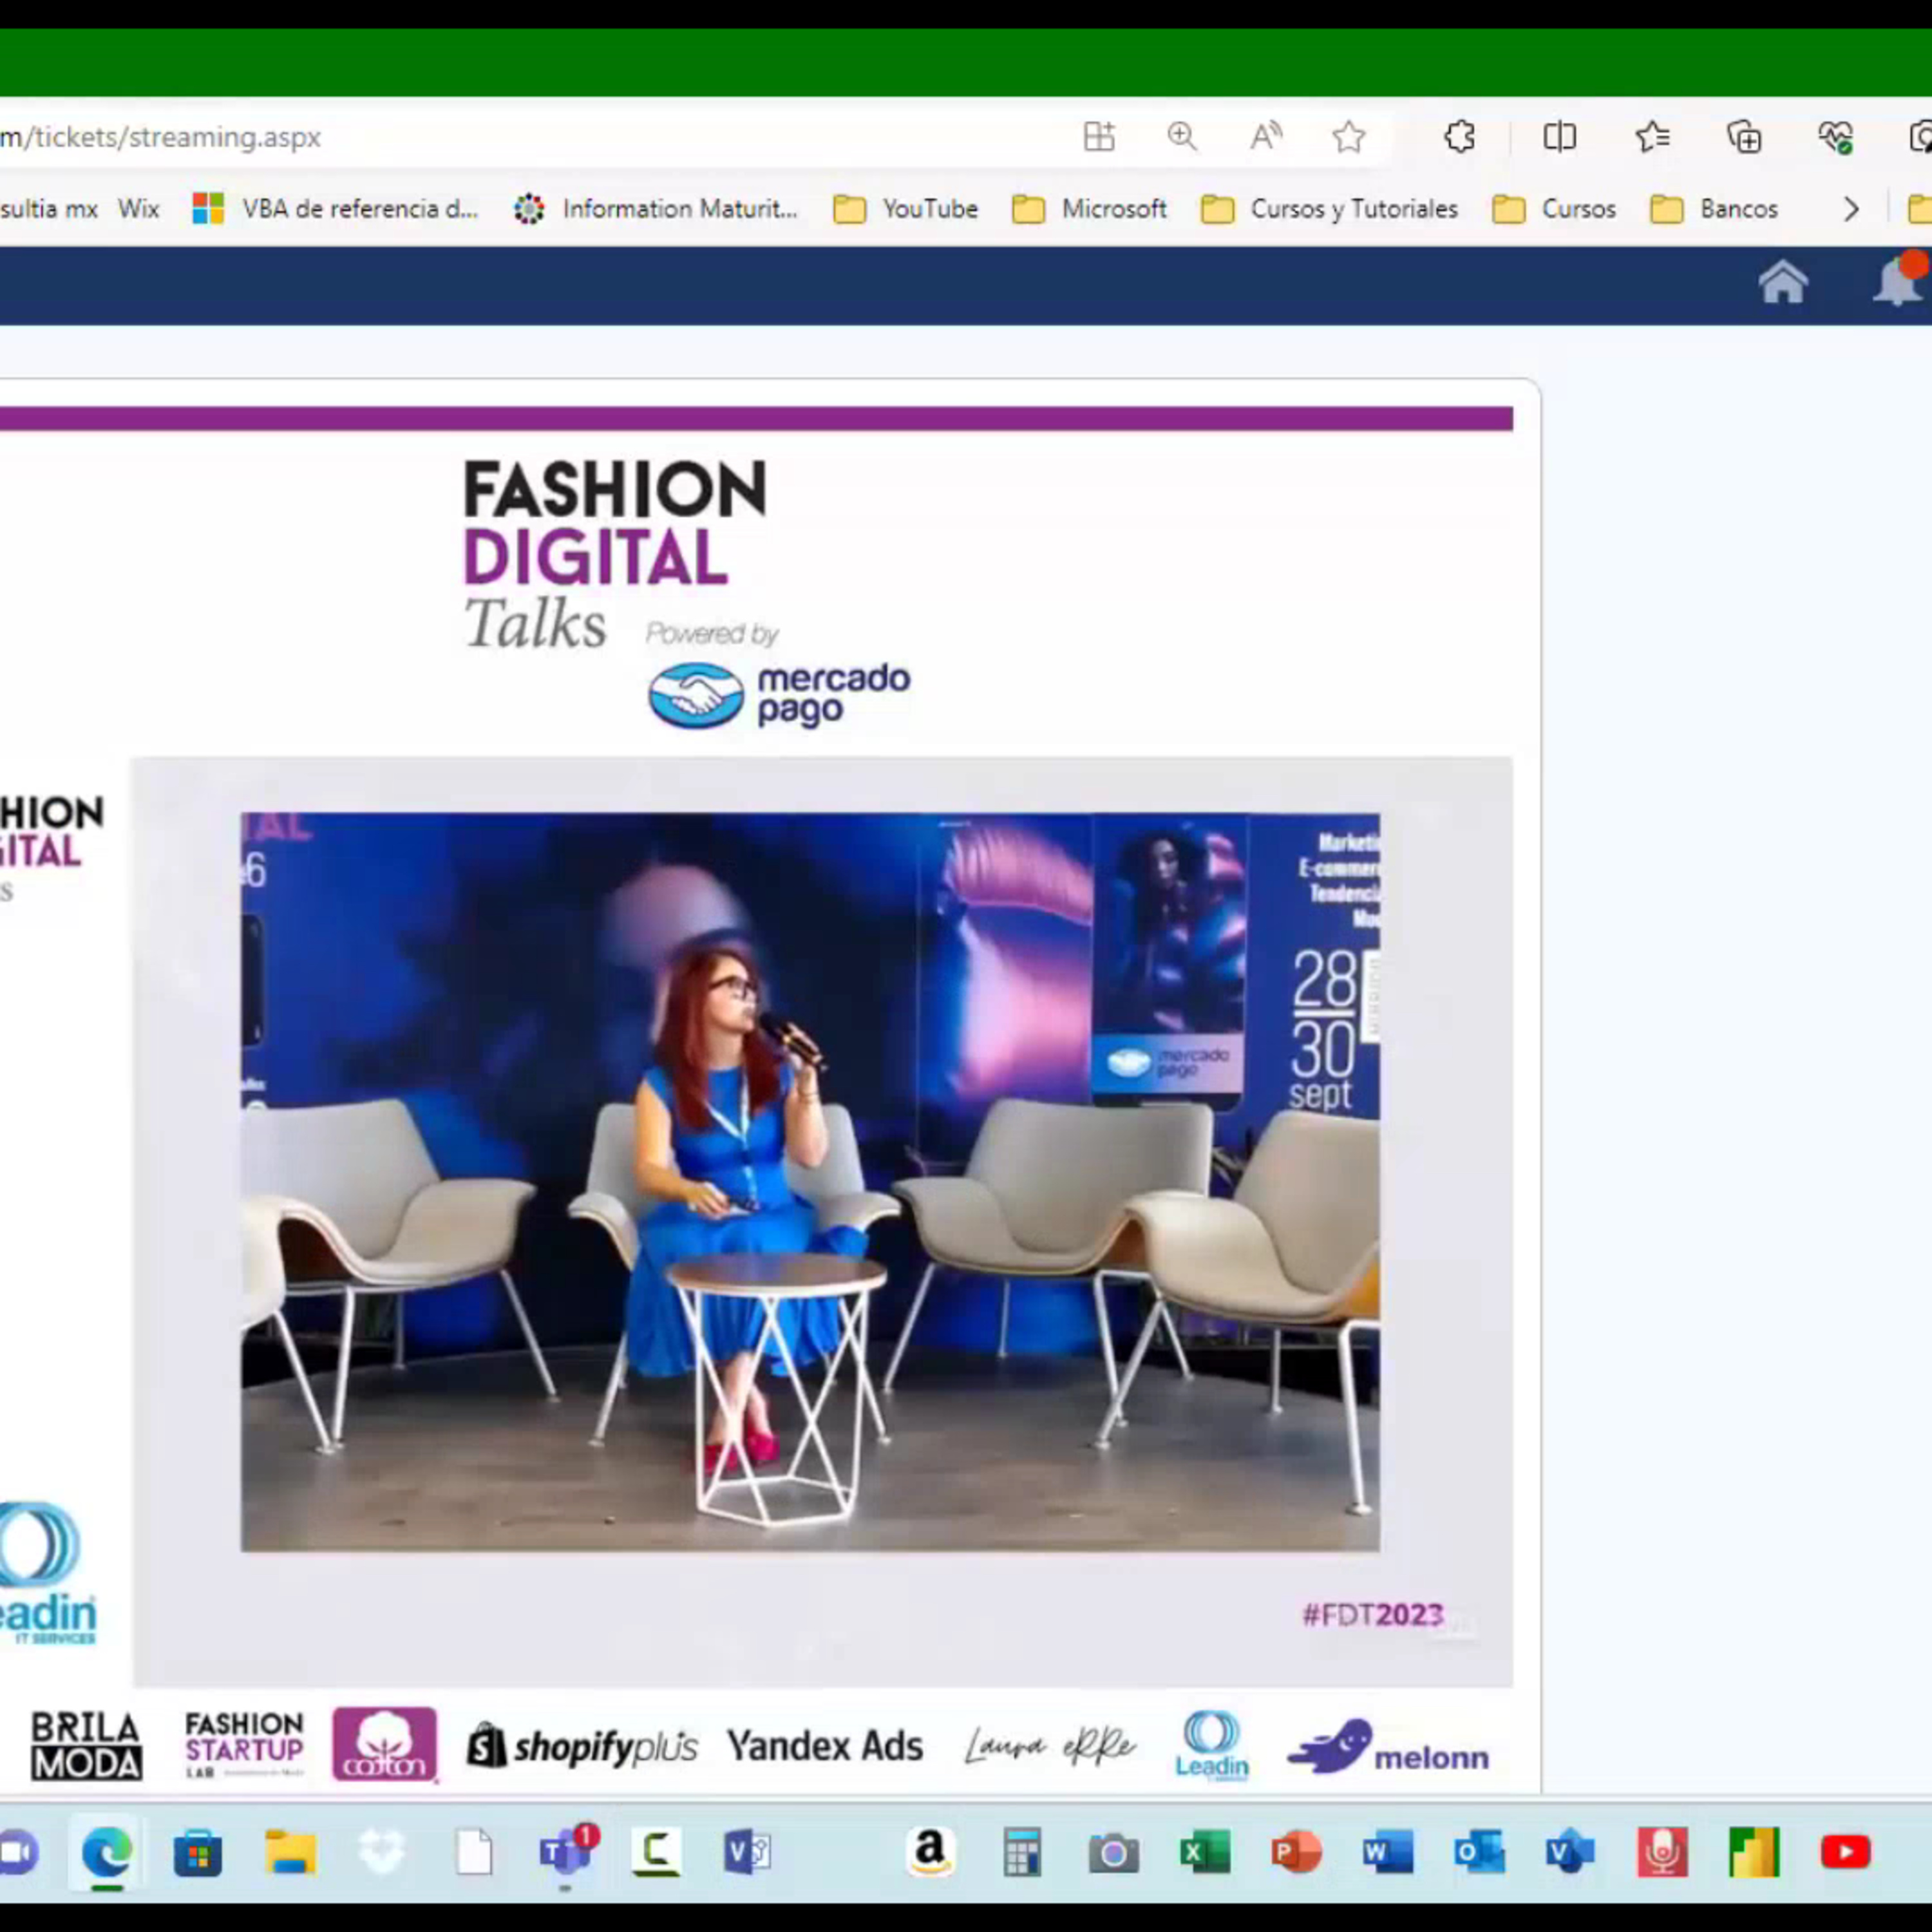
Task: Open the Favorites list icon
Action: 1652,136
